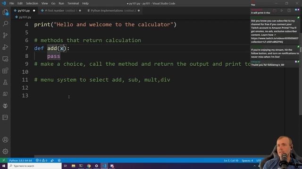Click the VS Code logo in title bar
Screen dimensions: 302x169
[4, 3]
